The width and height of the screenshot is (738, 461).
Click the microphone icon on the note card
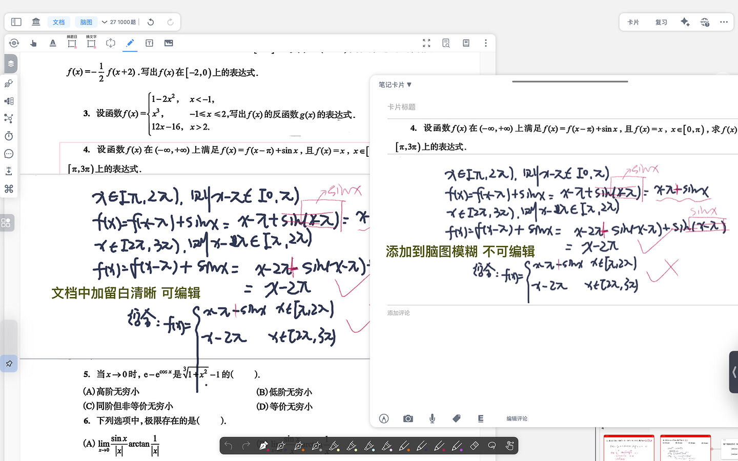(432, 418)
